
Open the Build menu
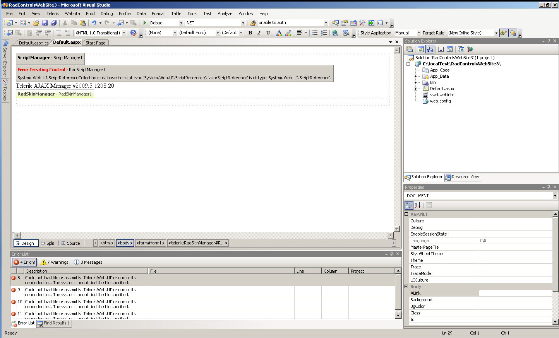point(90,14)
